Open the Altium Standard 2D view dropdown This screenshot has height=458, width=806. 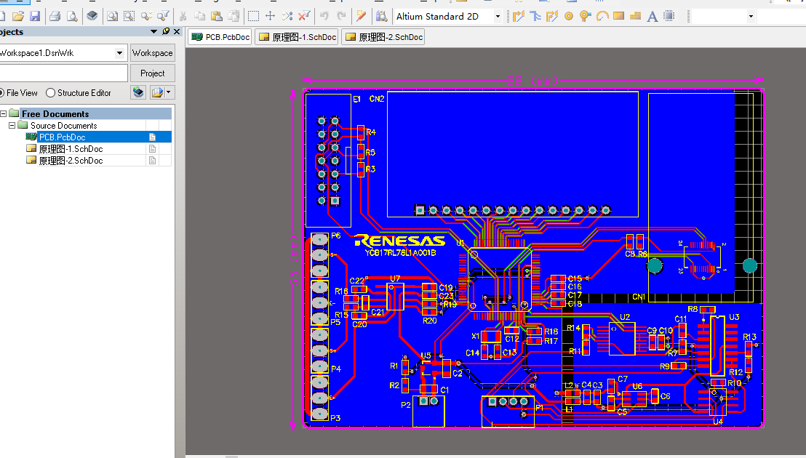[x=498, y=17]
